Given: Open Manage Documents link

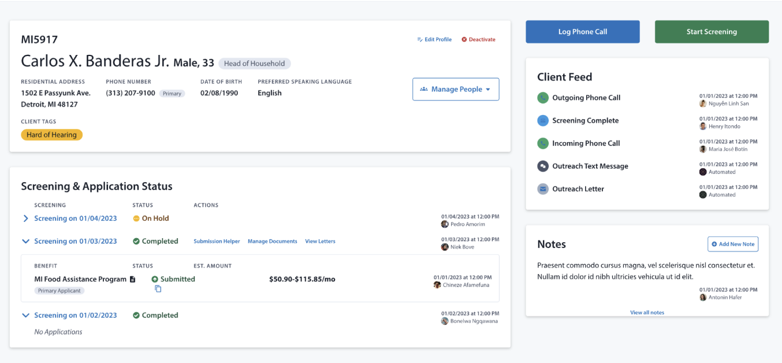Looking at the screenshot, I should coord(272,242).
